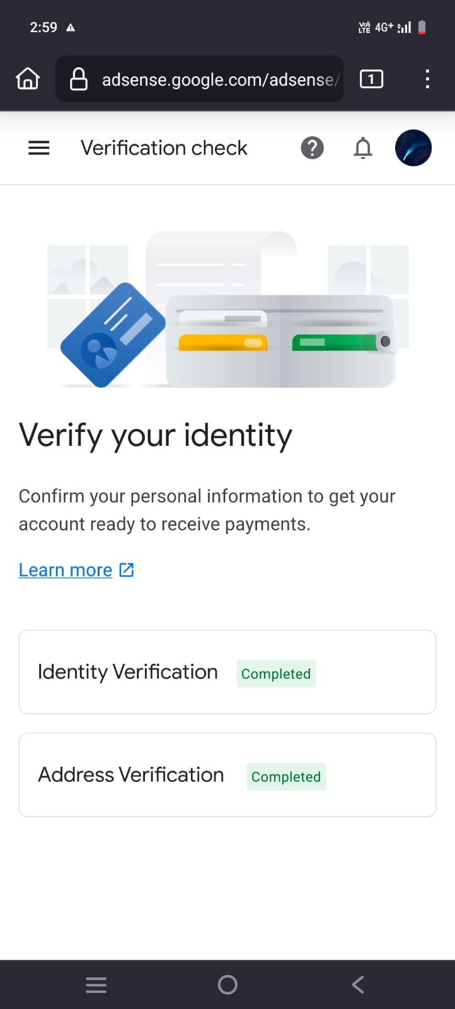The height and width of the screenshot is (1009, 455).
Task: Open the browser three-dot overflow menu
Action: click(x=427, y=79)
